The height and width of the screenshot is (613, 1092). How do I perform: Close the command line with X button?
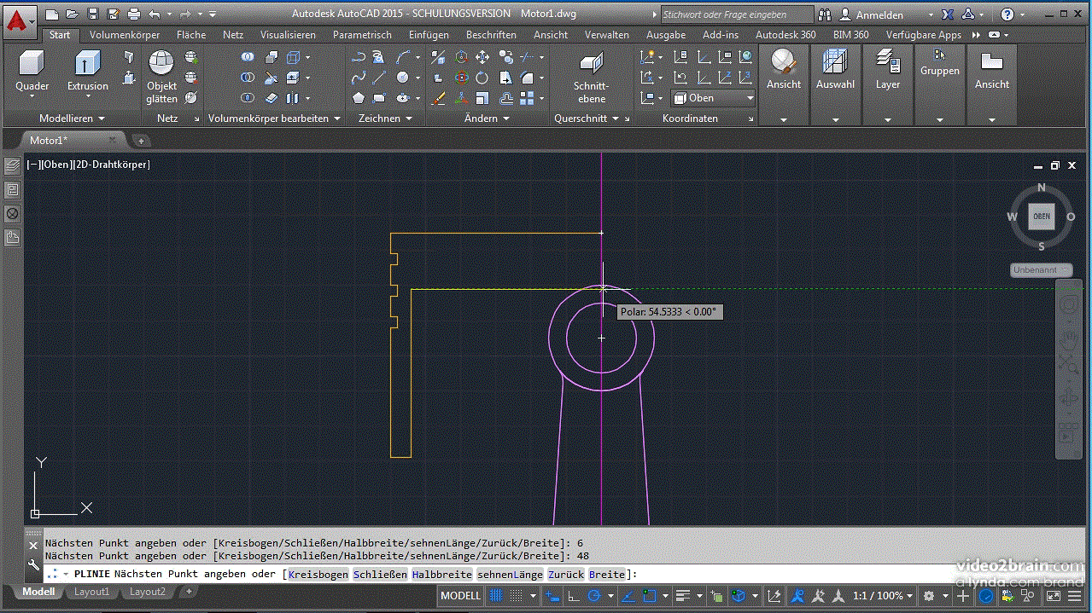34,546
